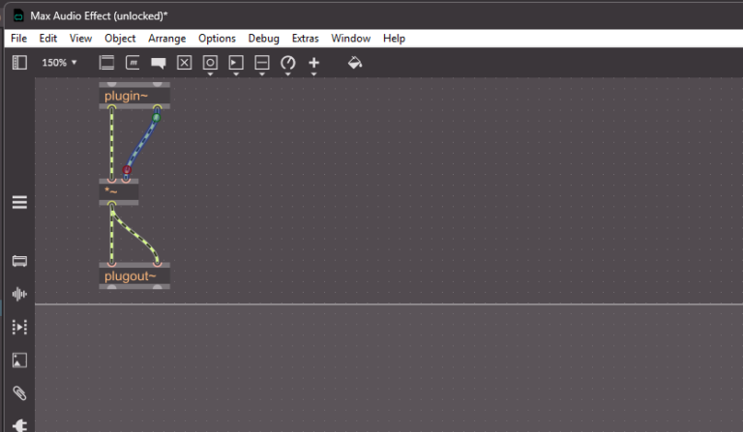Add a message box

tap(133, 63)
